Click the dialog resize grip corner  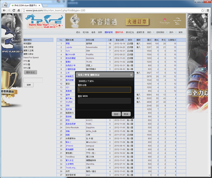pyautogui.click(x=133, y=117)
